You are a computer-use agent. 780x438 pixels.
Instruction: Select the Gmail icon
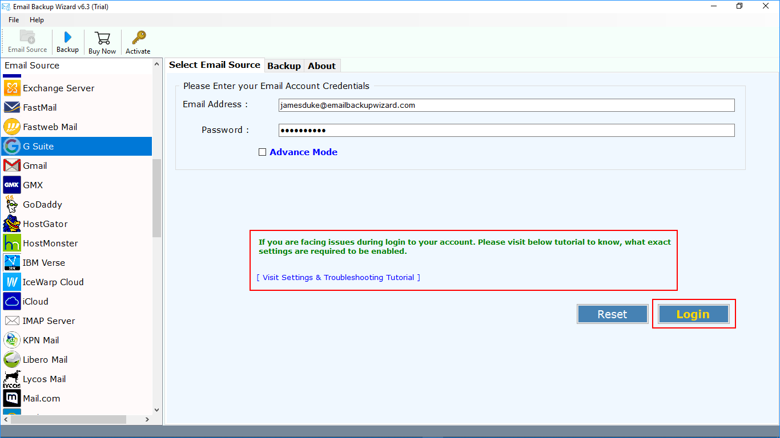(12, 165)
